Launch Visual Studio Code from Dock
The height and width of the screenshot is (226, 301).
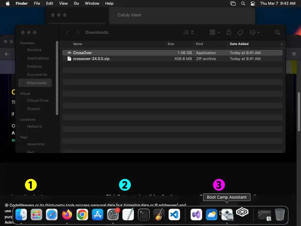pos(174,214)
